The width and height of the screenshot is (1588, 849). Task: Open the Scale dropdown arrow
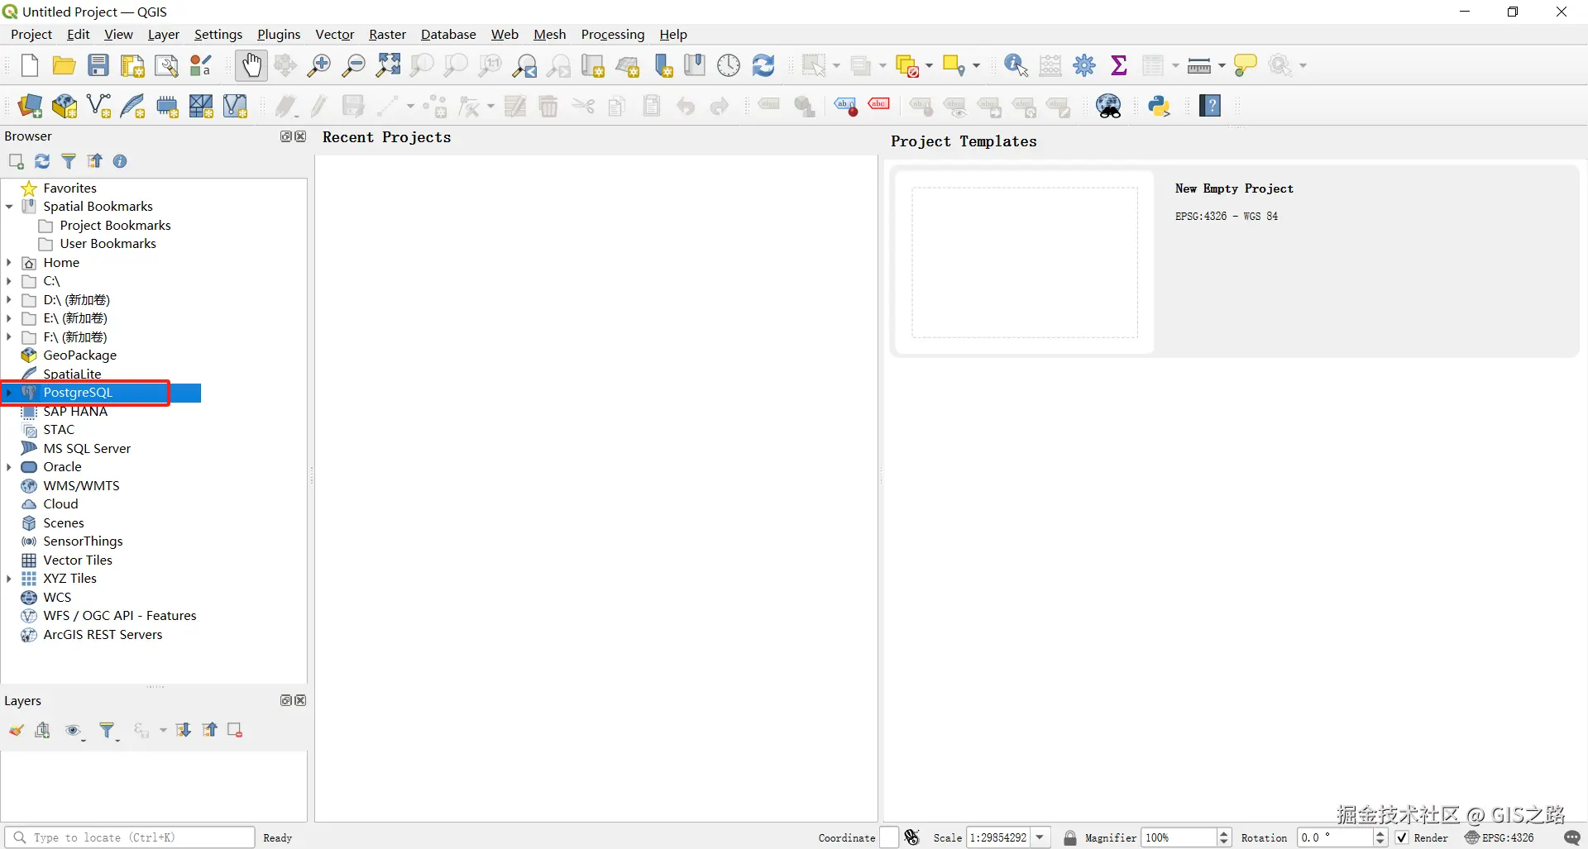[x=1040, y=837]
